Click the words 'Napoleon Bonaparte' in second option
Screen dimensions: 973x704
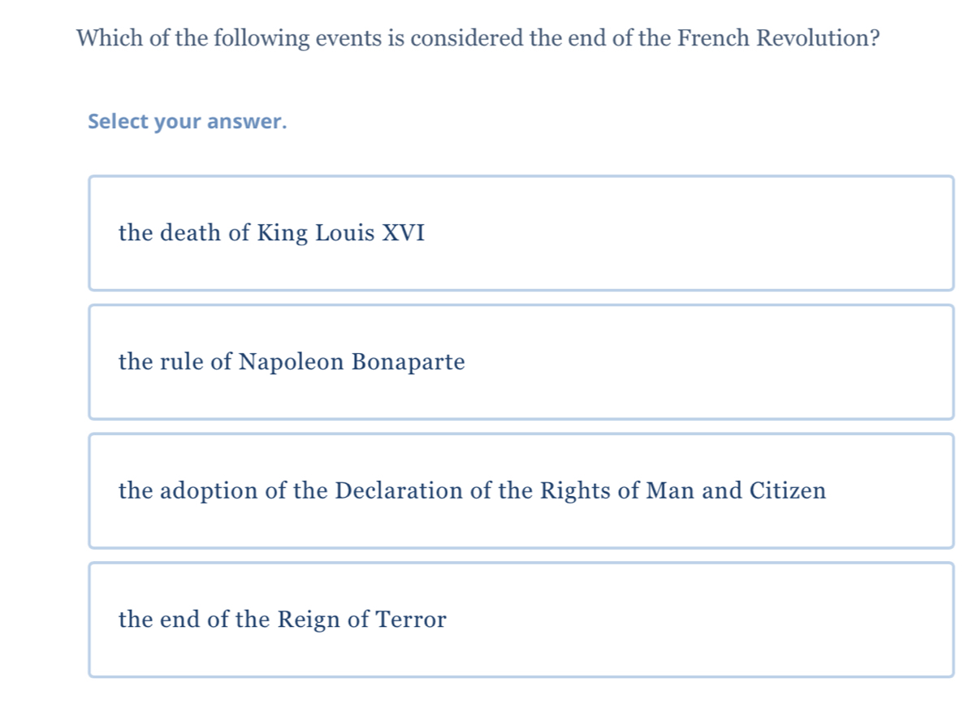pos(352,361)
